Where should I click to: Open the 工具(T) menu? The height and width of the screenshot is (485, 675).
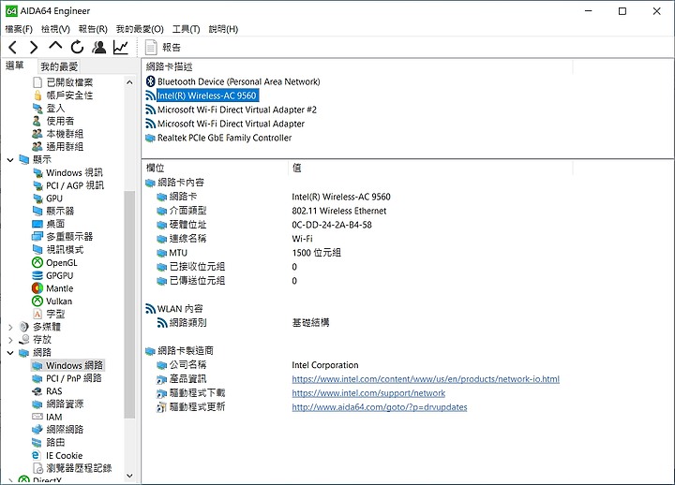186,29
